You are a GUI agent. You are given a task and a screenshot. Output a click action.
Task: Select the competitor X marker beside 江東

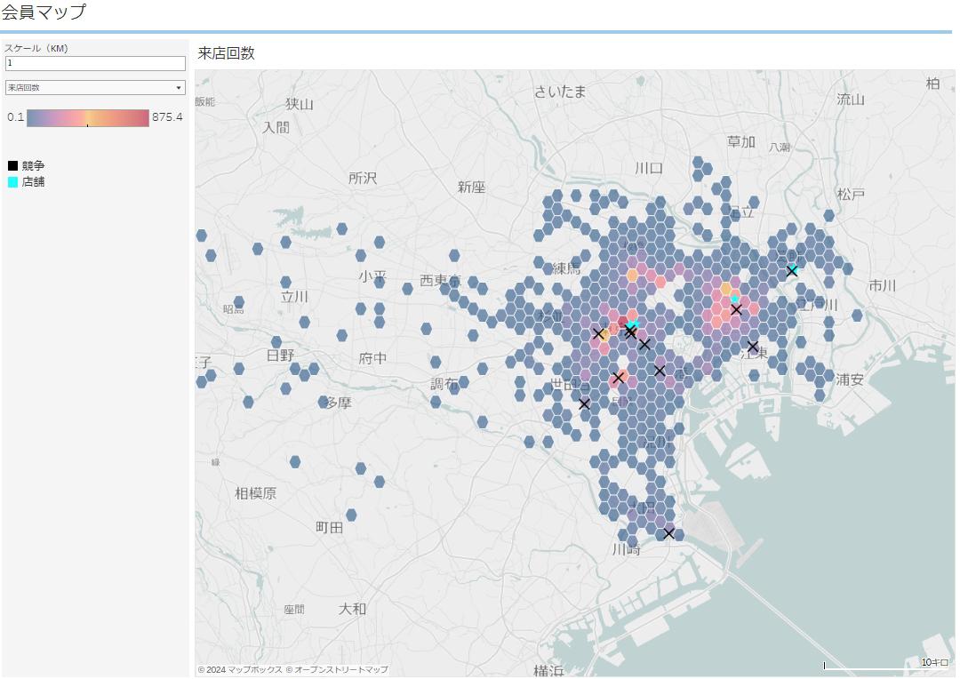[x=753, y=347]
